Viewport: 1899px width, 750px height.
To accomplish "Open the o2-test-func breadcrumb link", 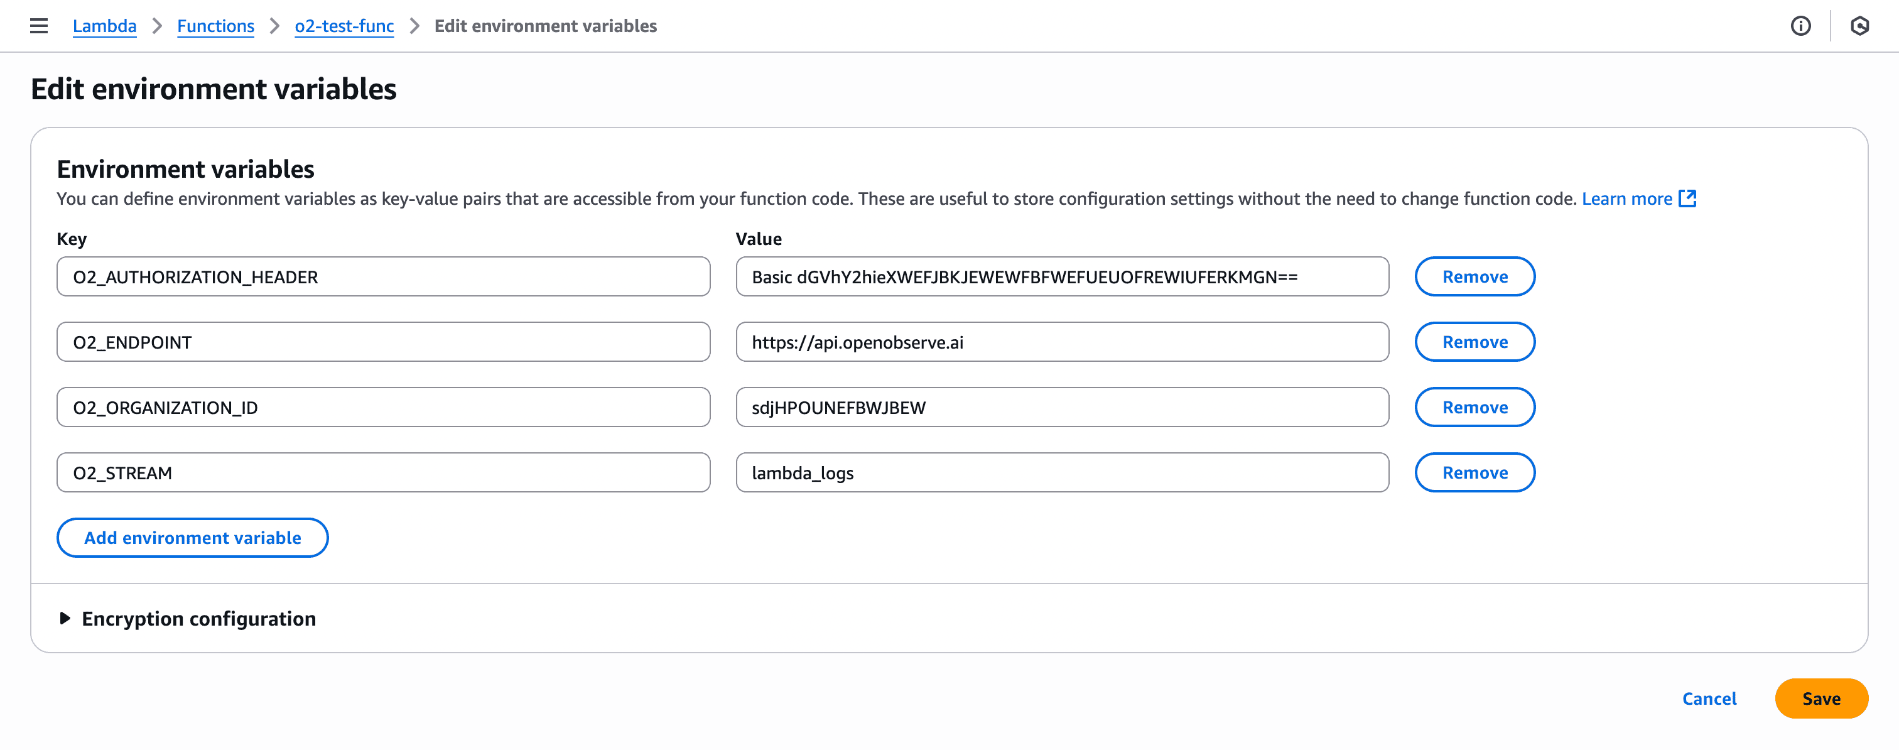I will (x=344, y=26).
